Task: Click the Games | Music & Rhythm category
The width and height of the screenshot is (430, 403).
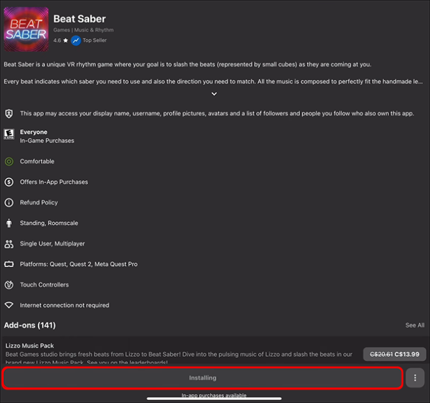Action: pyautogui.click(x=84, y=30)
